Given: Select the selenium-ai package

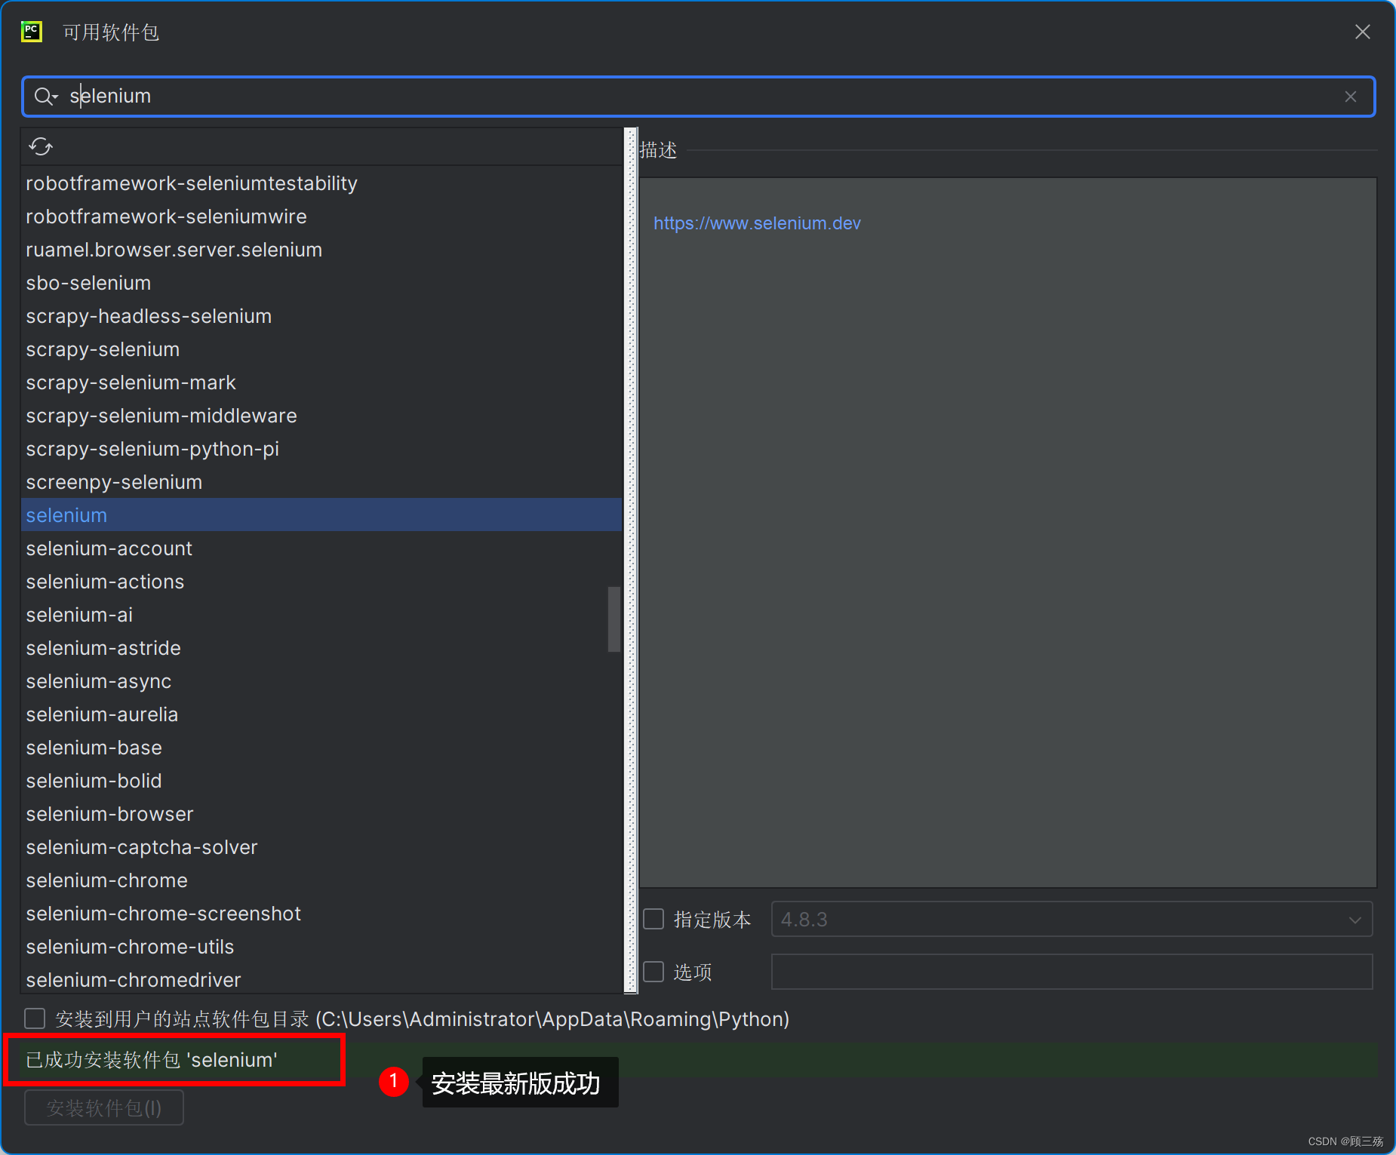Looking at the screenshot, I should point(321,615).
